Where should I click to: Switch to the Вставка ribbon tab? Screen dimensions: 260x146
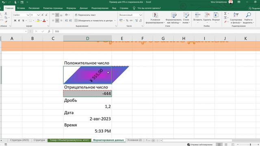pyautogui.click(x=21, y=8)
